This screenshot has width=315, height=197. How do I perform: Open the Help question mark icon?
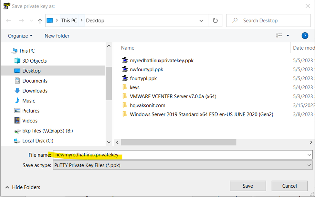pos(304,36)
